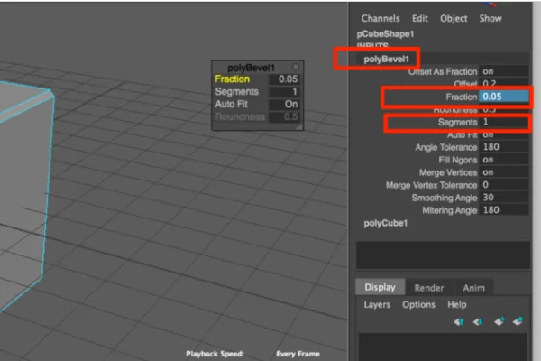Open the Object menu in Channel Box

[x=454, y=18]
